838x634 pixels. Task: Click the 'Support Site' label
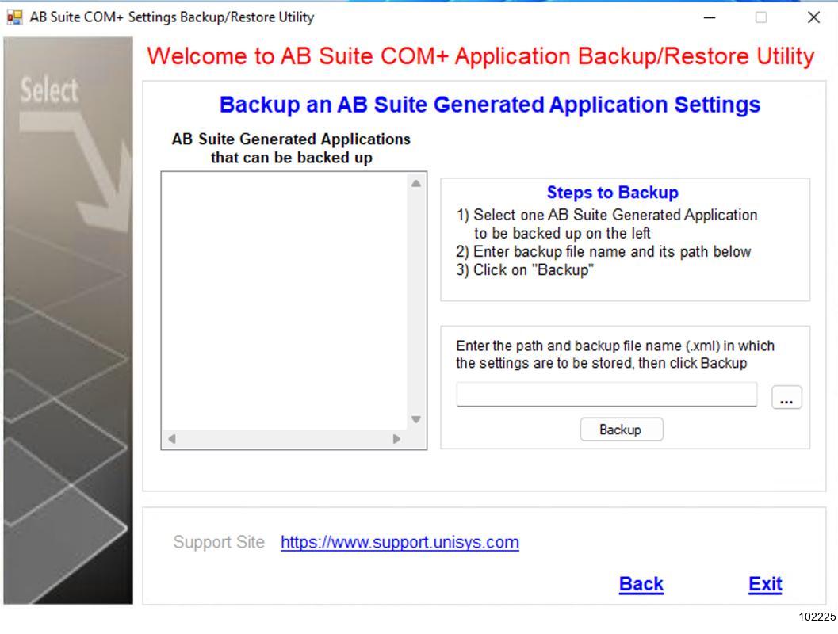219,542
